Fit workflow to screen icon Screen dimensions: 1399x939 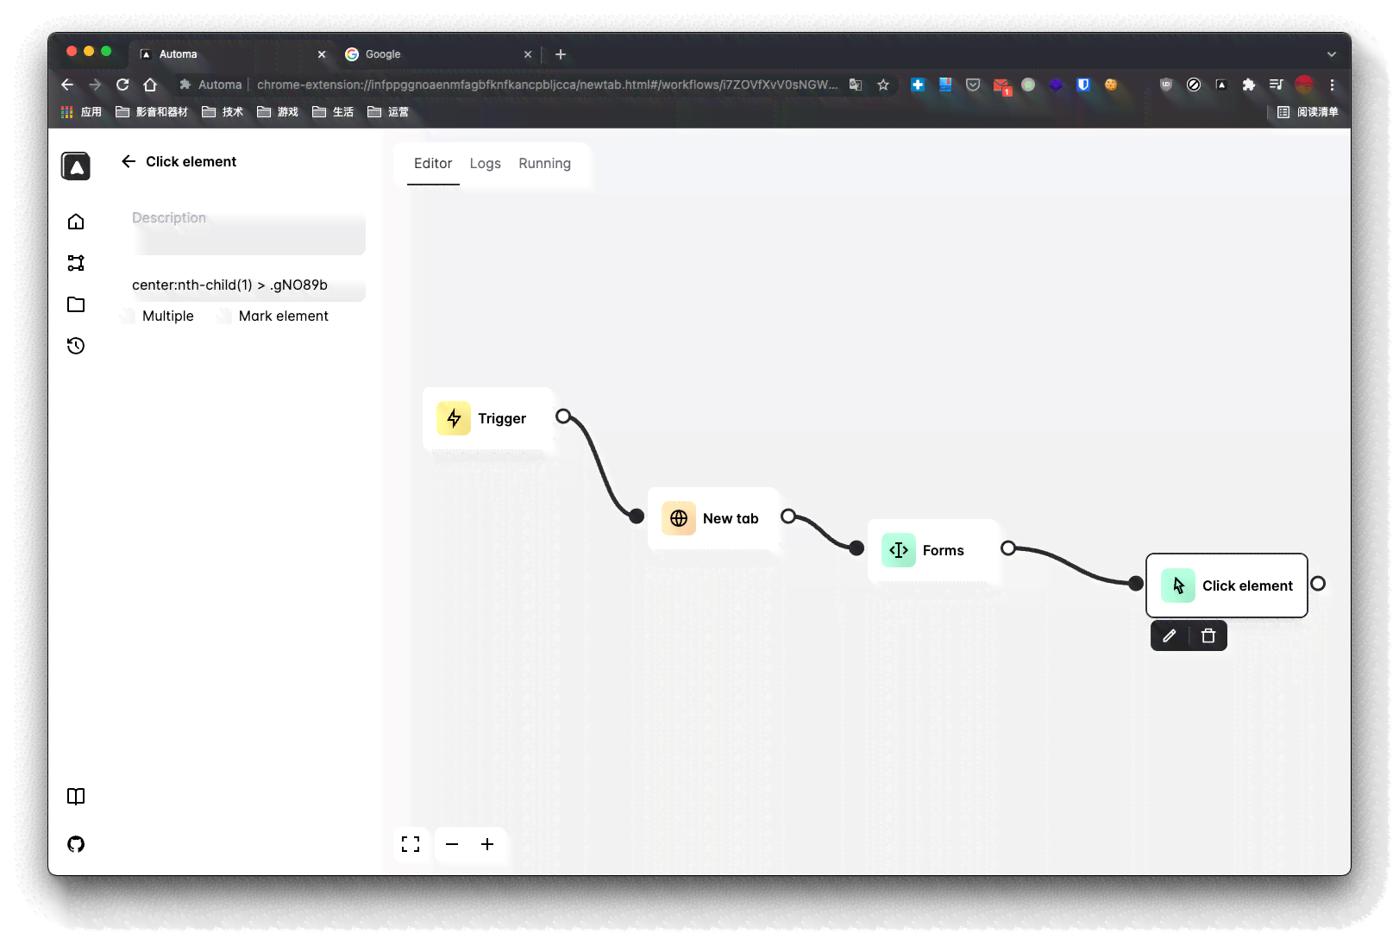(411, 844)
